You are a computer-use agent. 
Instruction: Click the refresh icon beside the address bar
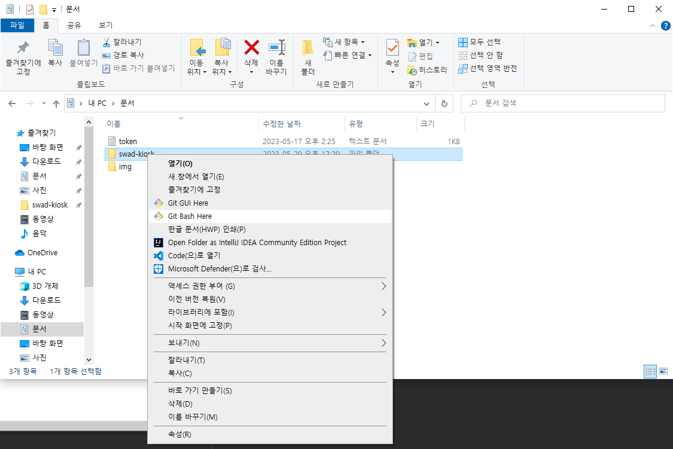[443, 103]
